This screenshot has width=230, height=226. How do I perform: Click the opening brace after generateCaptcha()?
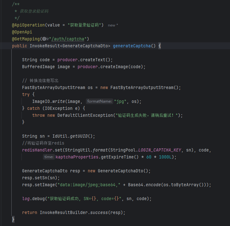(x=160, y=46)
